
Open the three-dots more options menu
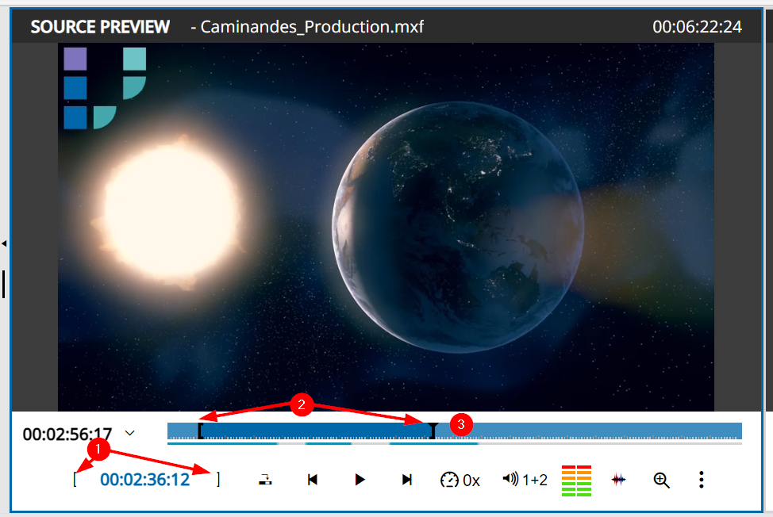(701, 480)
